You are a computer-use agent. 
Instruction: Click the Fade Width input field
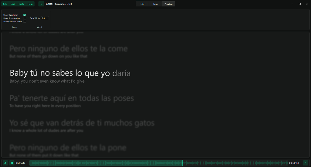(x=45, y=18)
